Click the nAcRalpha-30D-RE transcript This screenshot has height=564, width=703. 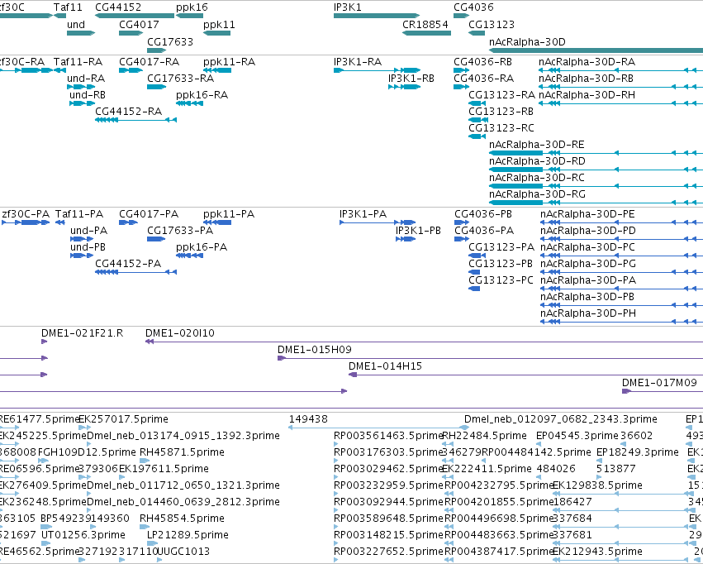[x=596, y=153]
